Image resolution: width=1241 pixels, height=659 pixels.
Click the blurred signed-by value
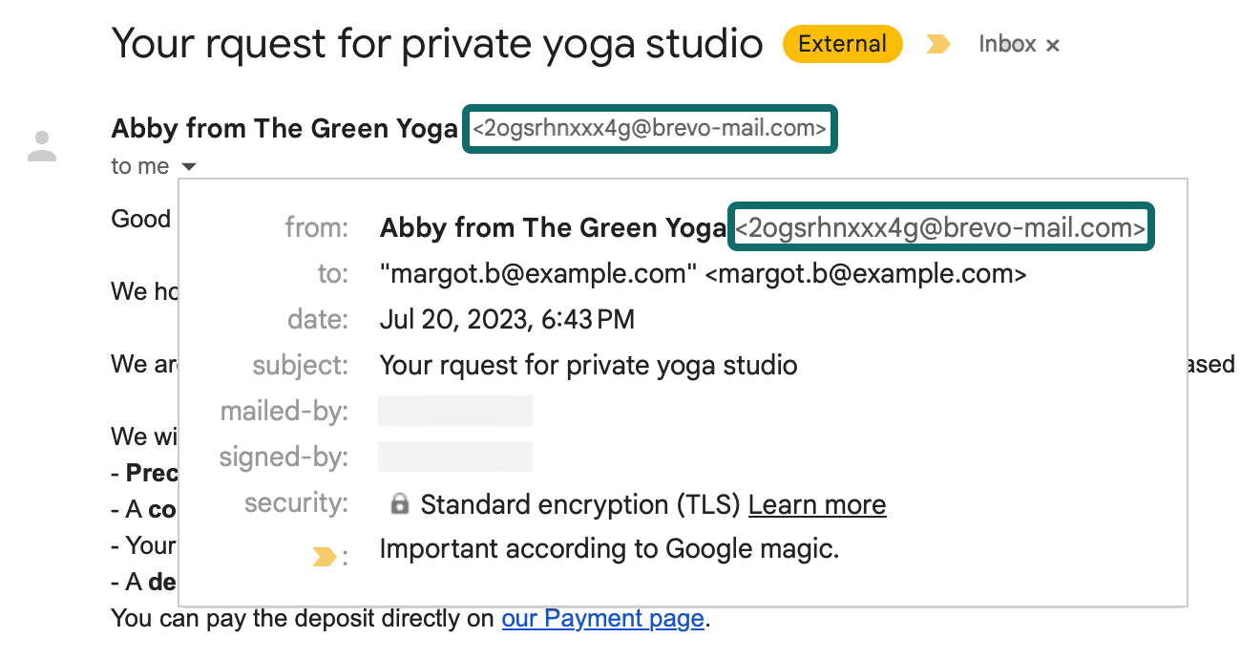coord(455,457)
